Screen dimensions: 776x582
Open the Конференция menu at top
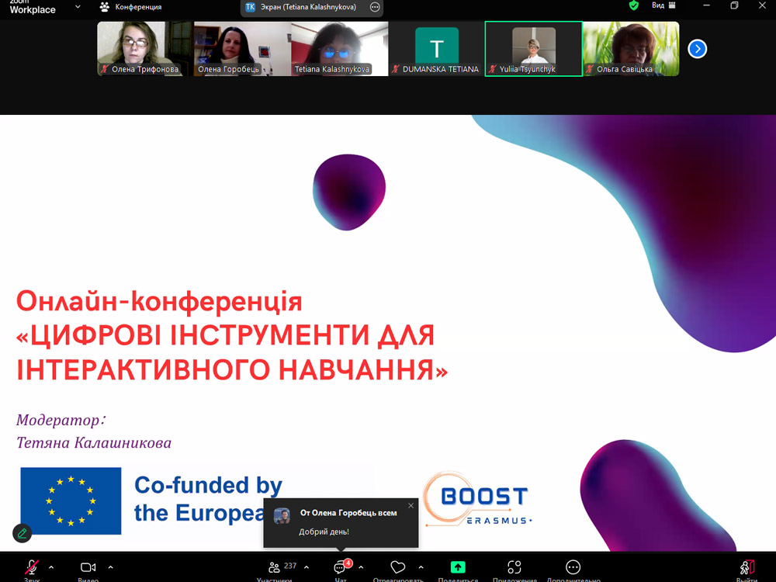point(130,7)
